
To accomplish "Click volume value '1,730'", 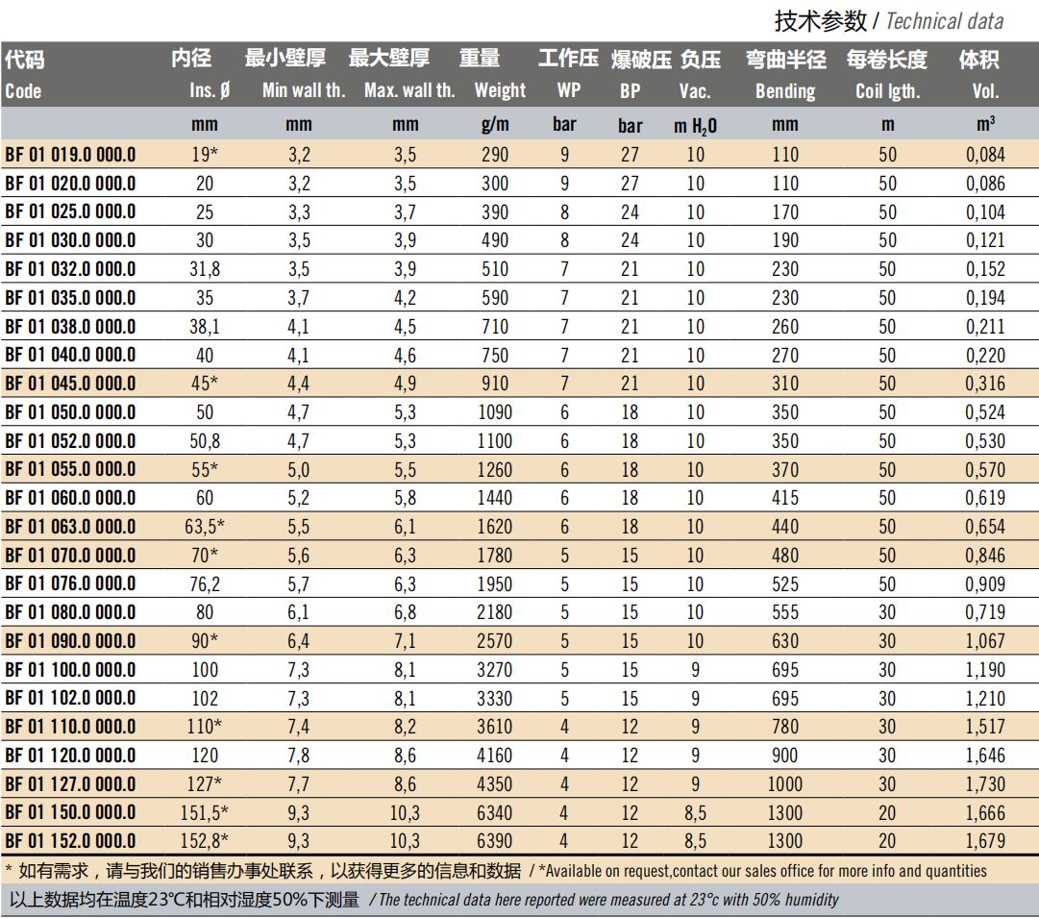I will 985,784.
